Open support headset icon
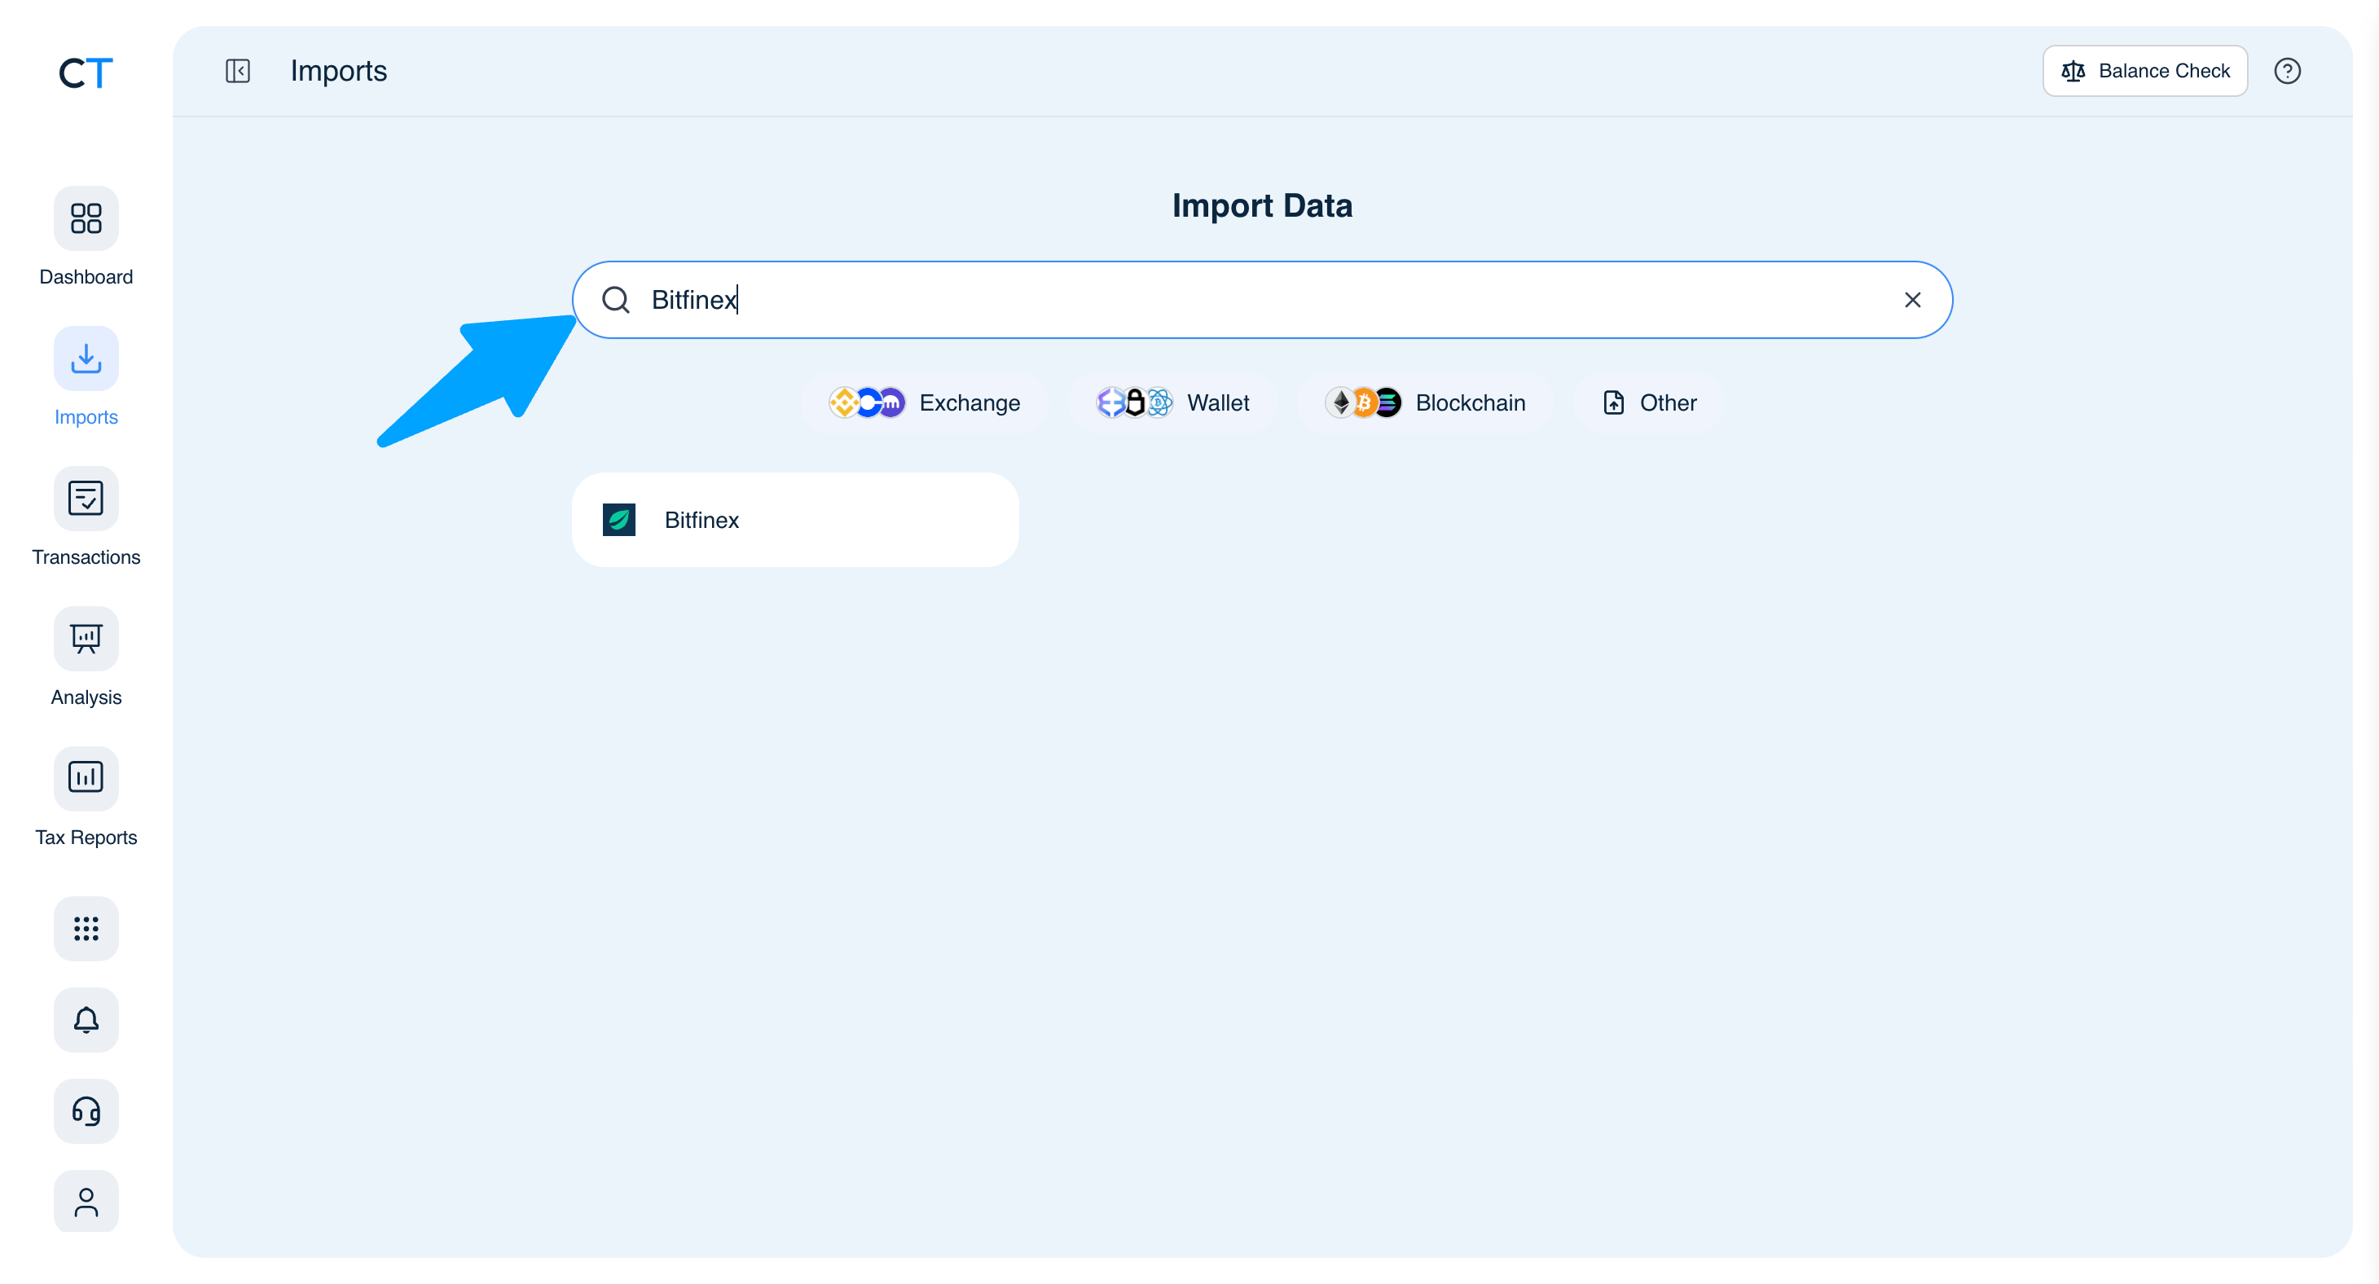The image size is (2379, 1284). point(86,1111)
